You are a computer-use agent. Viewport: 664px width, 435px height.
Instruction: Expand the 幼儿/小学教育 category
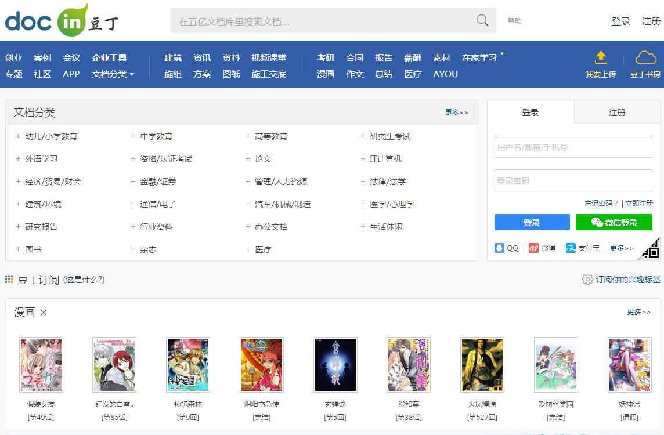click(19, 137)
